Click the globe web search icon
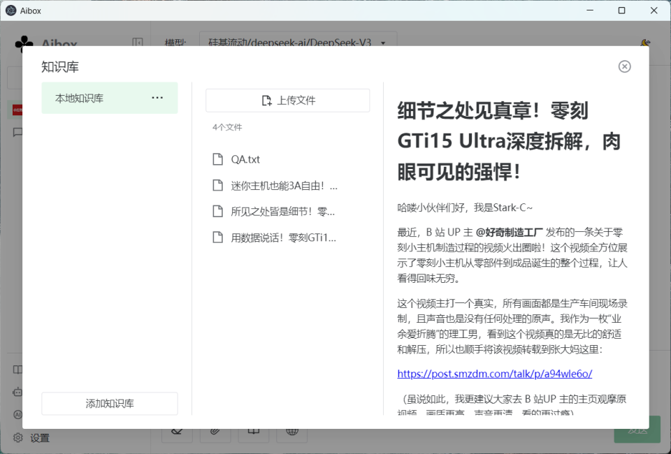671x454 pixels. click(292, 432)
